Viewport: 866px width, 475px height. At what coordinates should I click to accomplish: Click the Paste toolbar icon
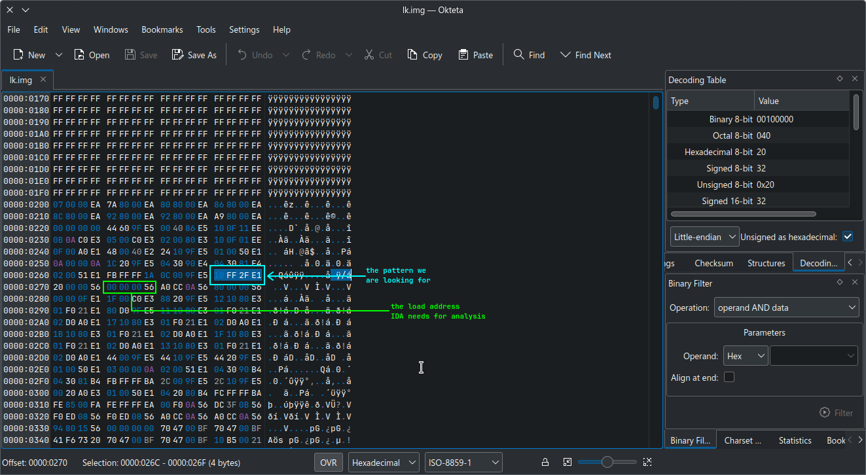(463, 55)
